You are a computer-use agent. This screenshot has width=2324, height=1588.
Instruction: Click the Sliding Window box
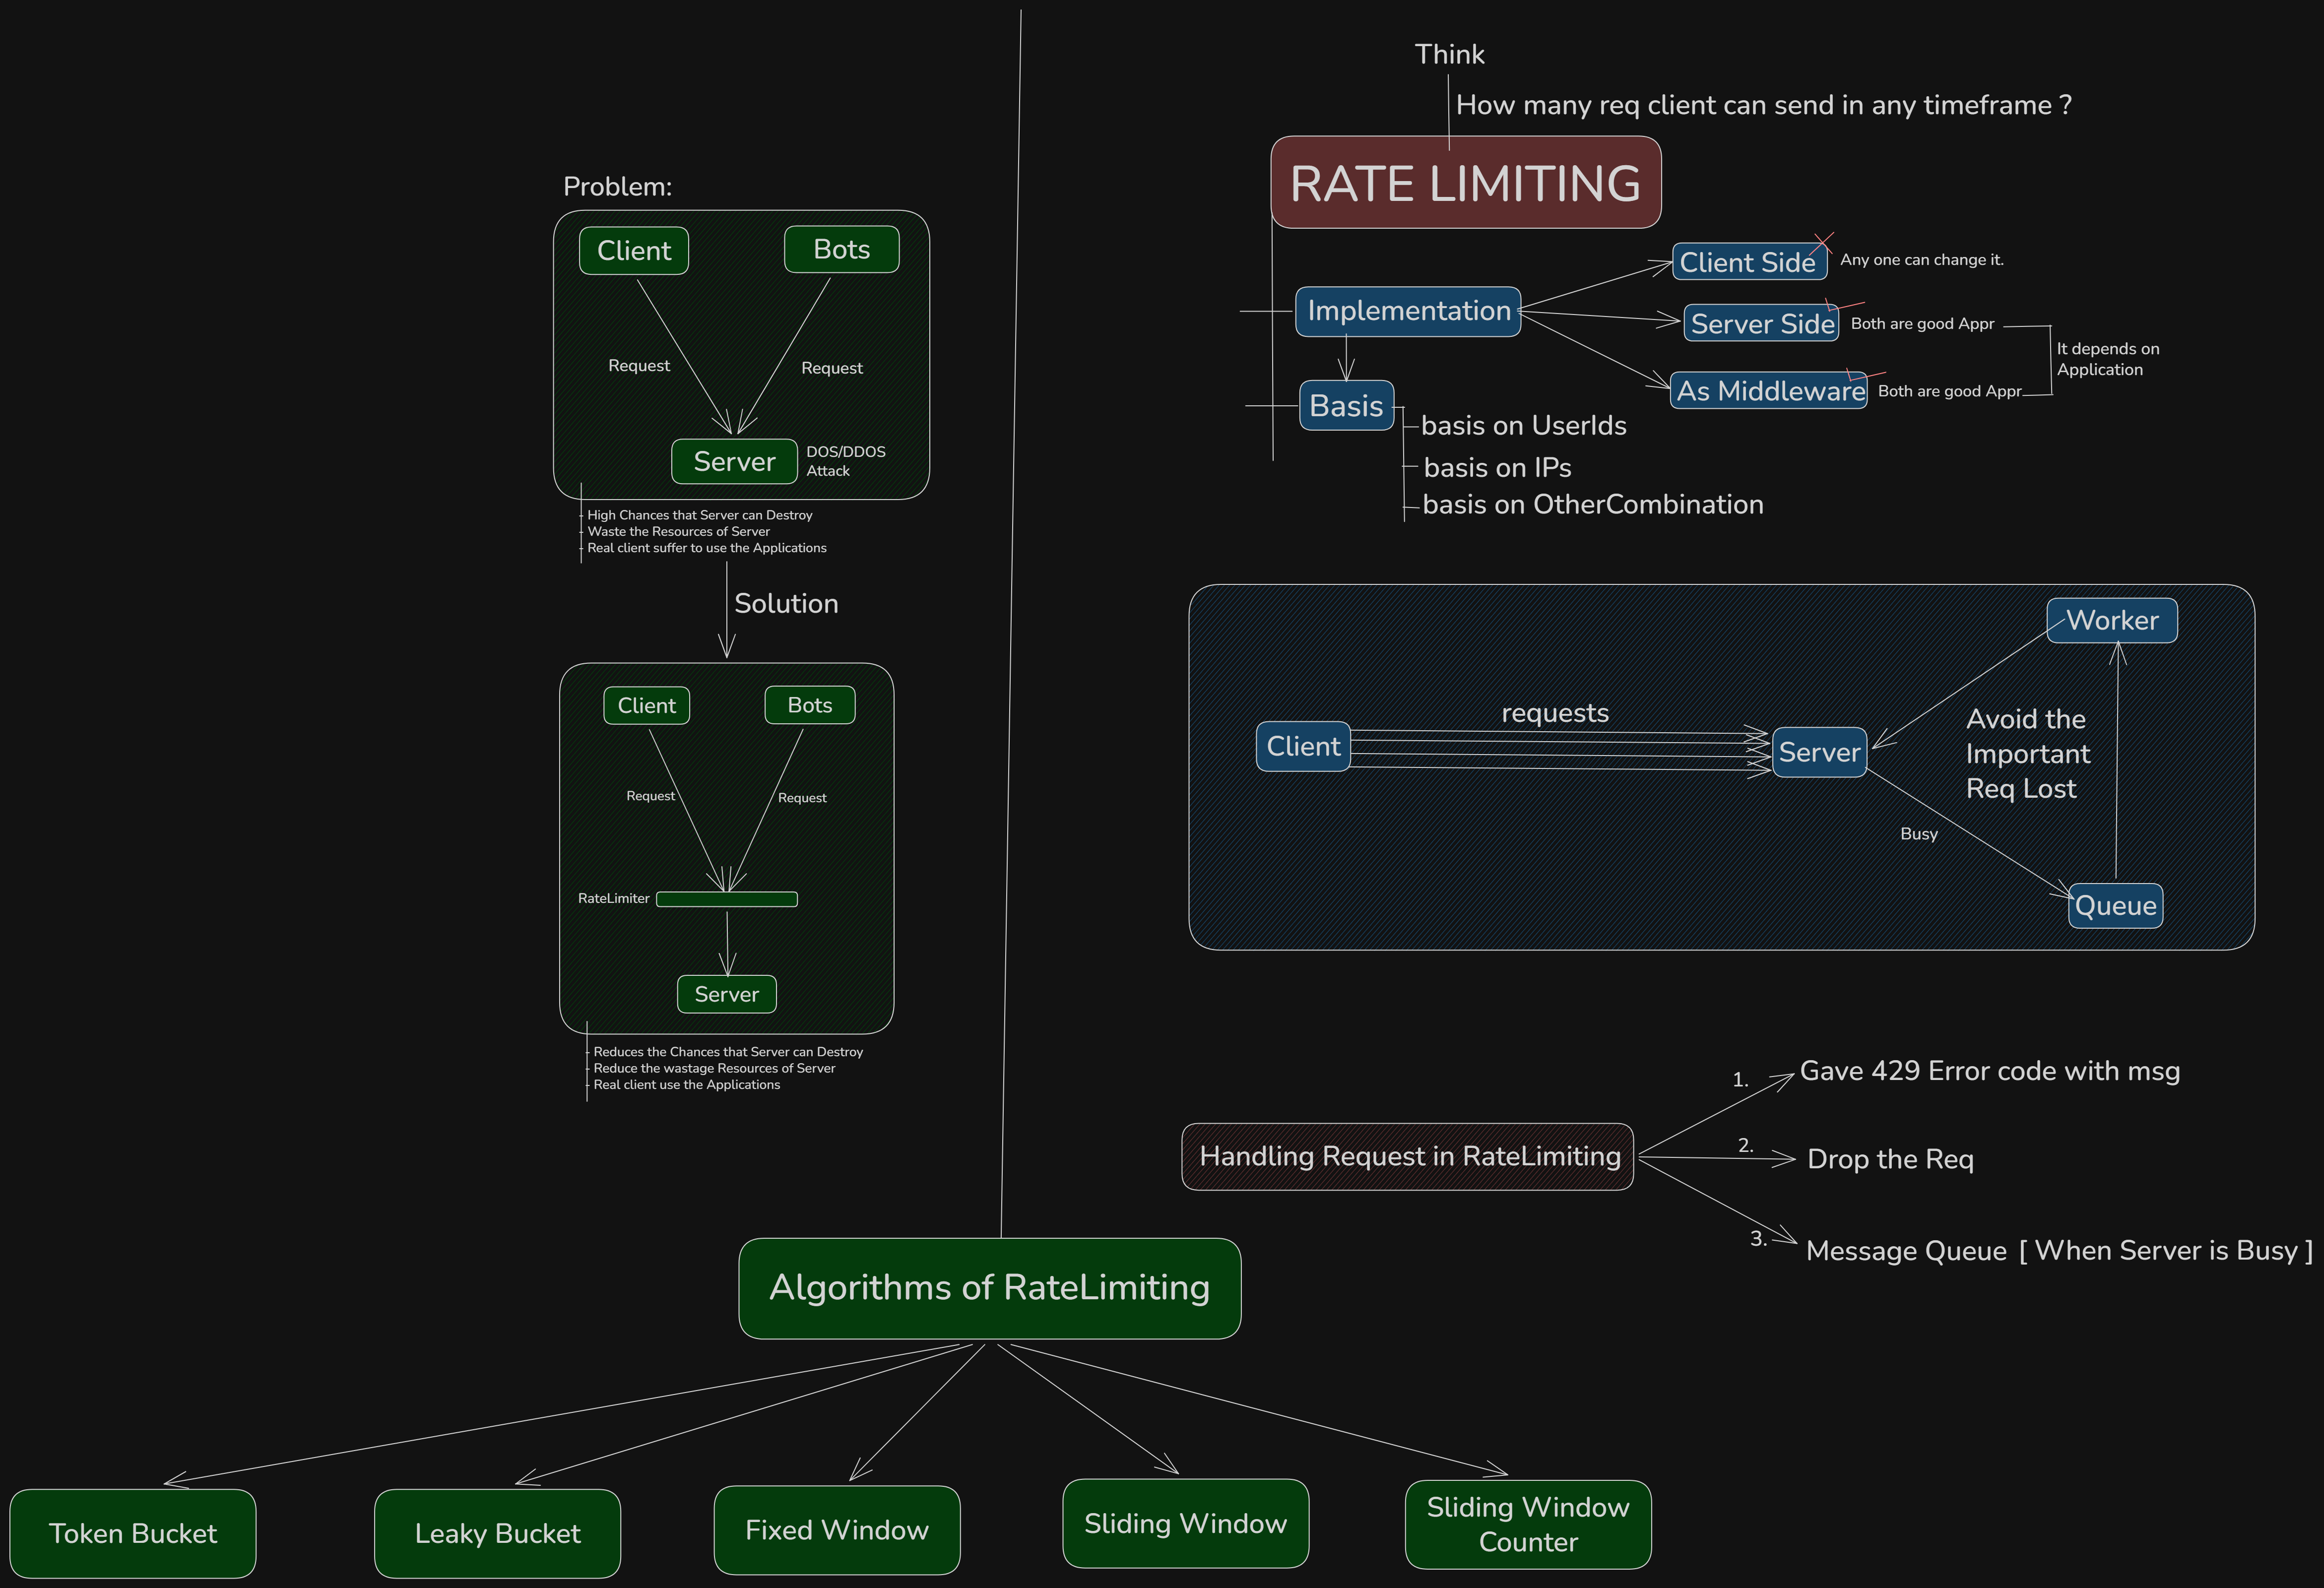click(1186, 1523)
